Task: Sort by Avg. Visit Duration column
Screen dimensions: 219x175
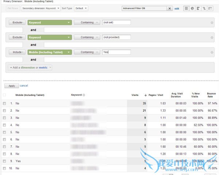Action: (x=177, y=95)
